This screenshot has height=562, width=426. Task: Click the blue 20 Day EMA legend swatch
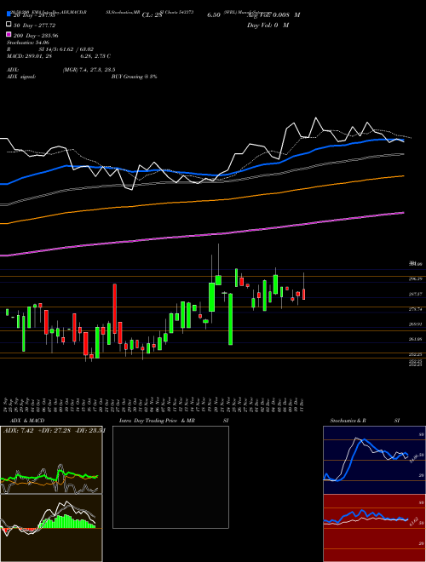pos(9,14)
